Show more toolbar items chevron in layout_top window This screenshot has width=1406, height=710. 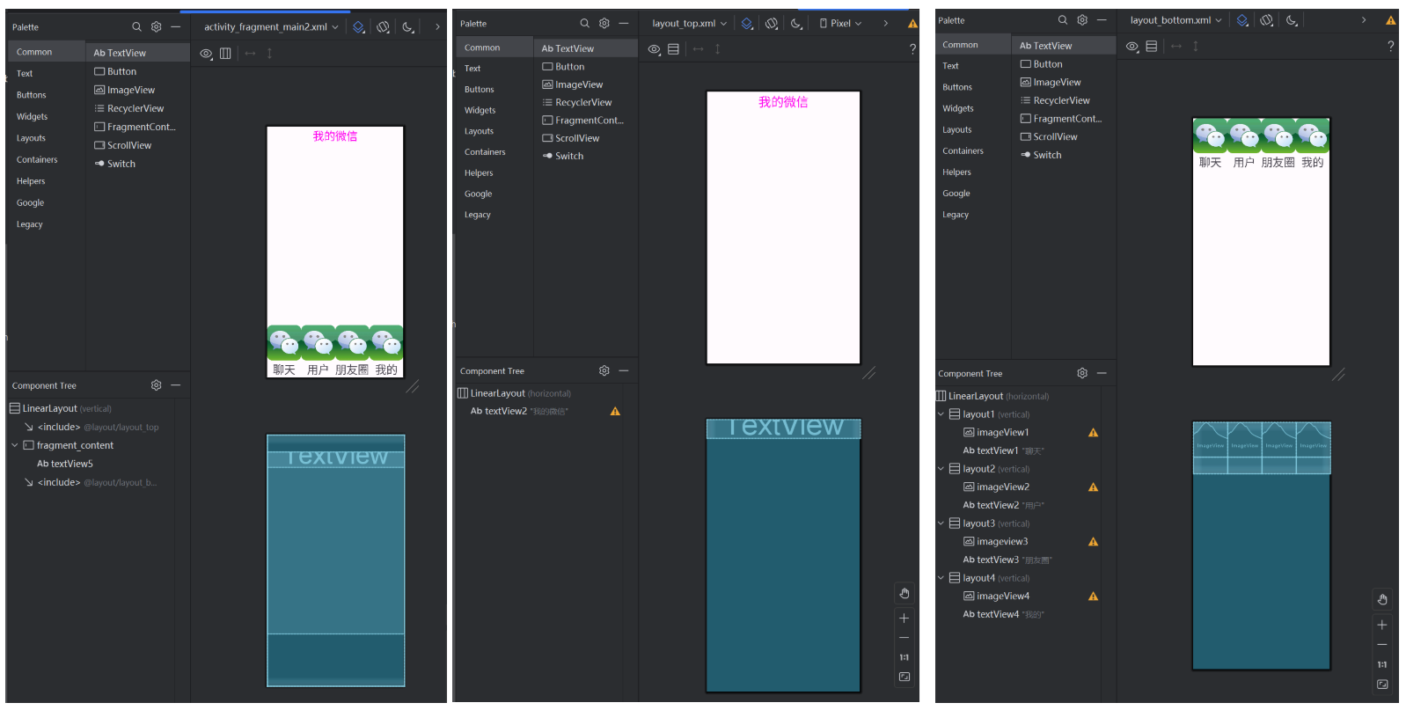click(885, 24)
